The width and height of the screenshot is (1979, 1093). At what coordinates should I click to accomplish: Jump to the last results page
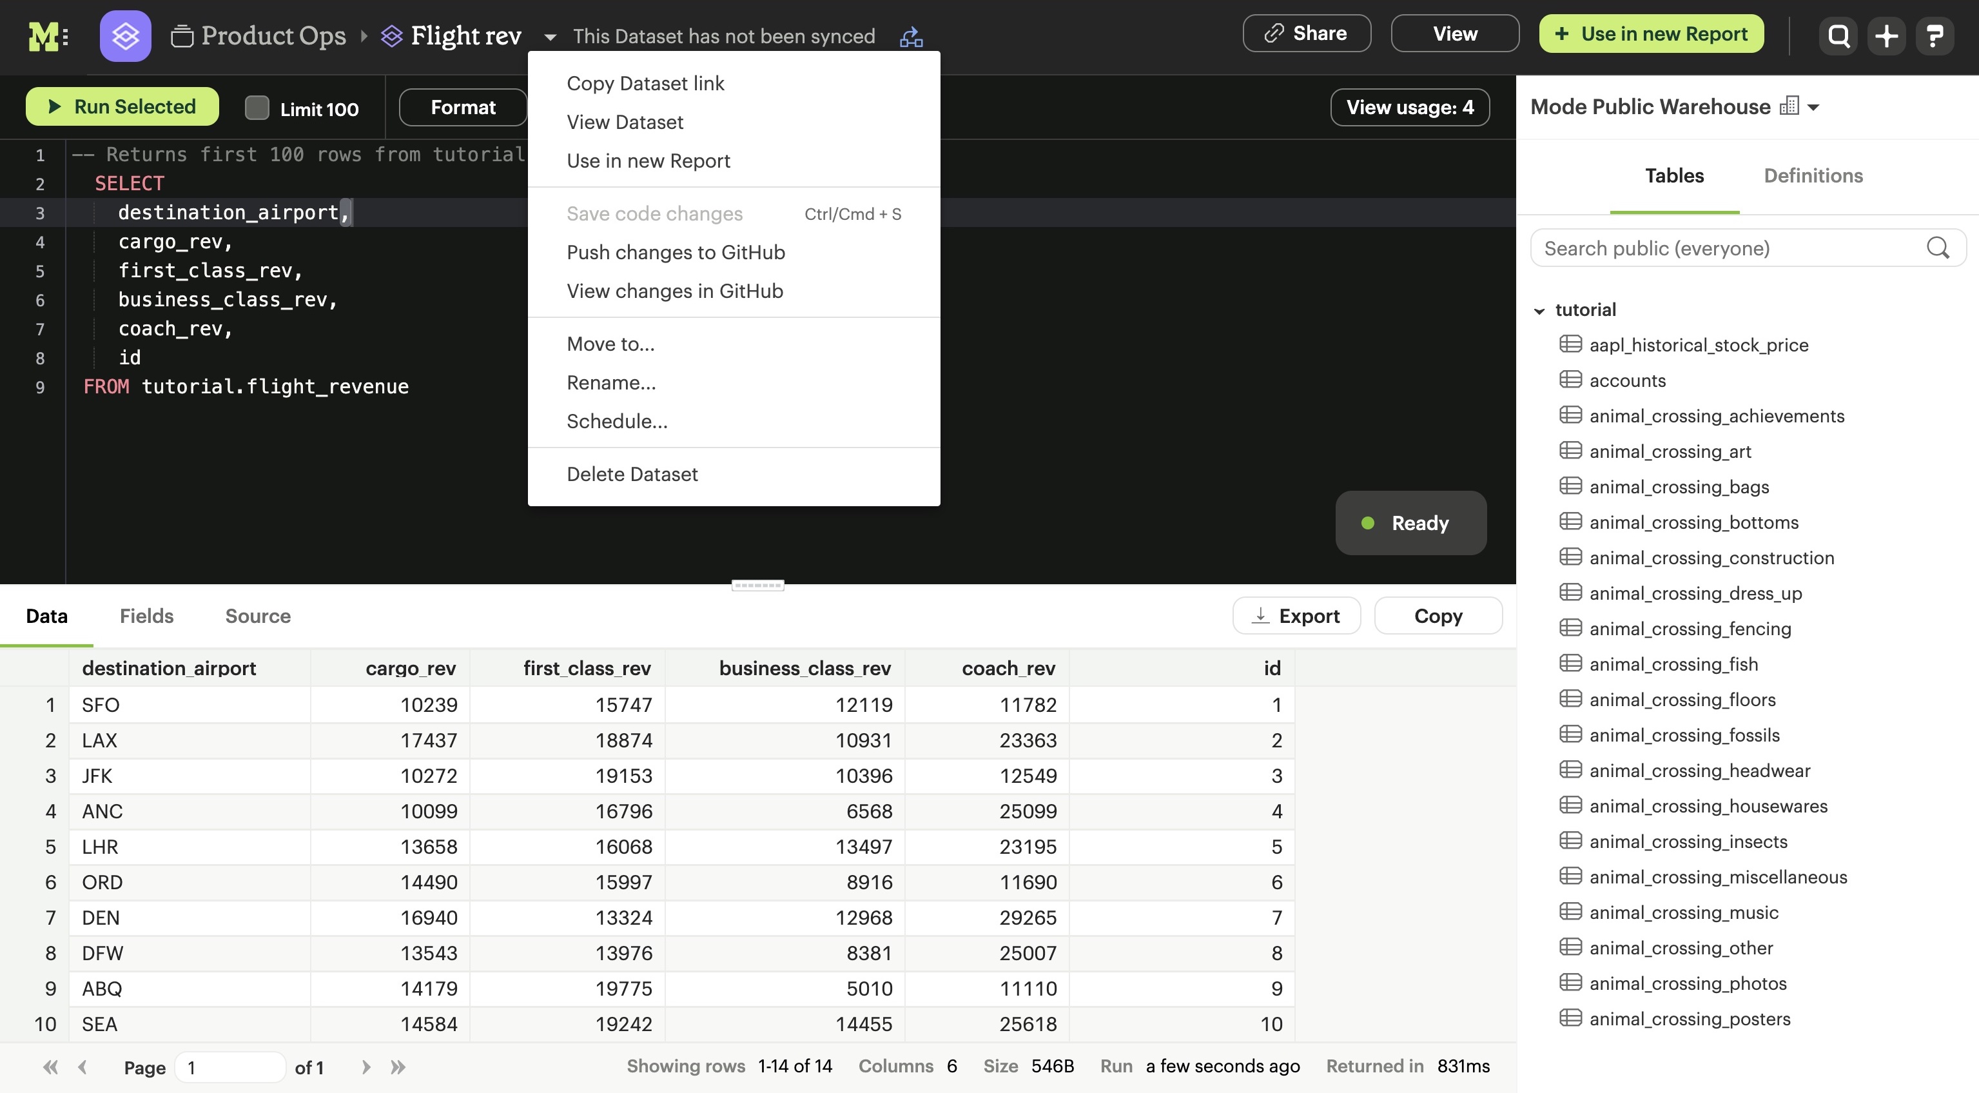coord(398,1067)
